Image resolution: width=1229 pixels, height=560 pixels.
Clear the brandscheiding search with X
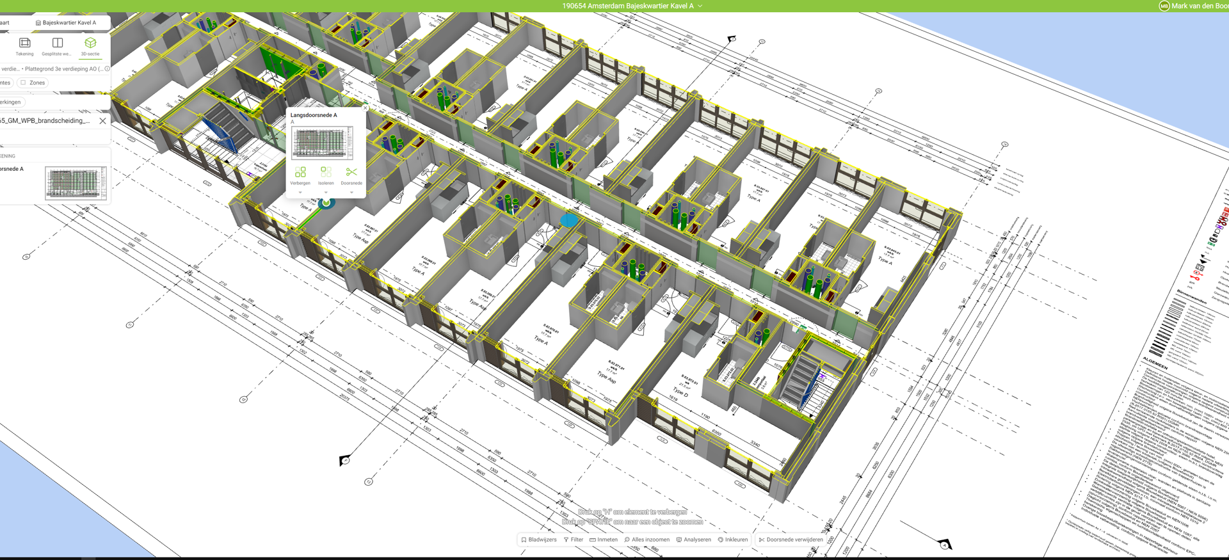102,120
